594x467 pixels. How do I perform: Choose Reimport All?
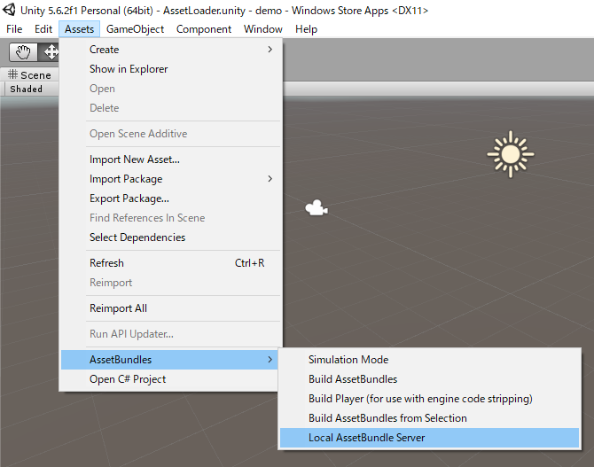click(x=170, y=308)
